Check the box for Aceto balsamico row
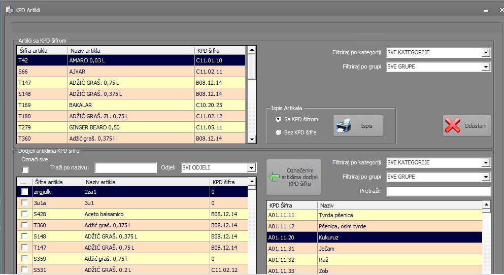Screen dimensions: 504x275 [x=24, y=214]
